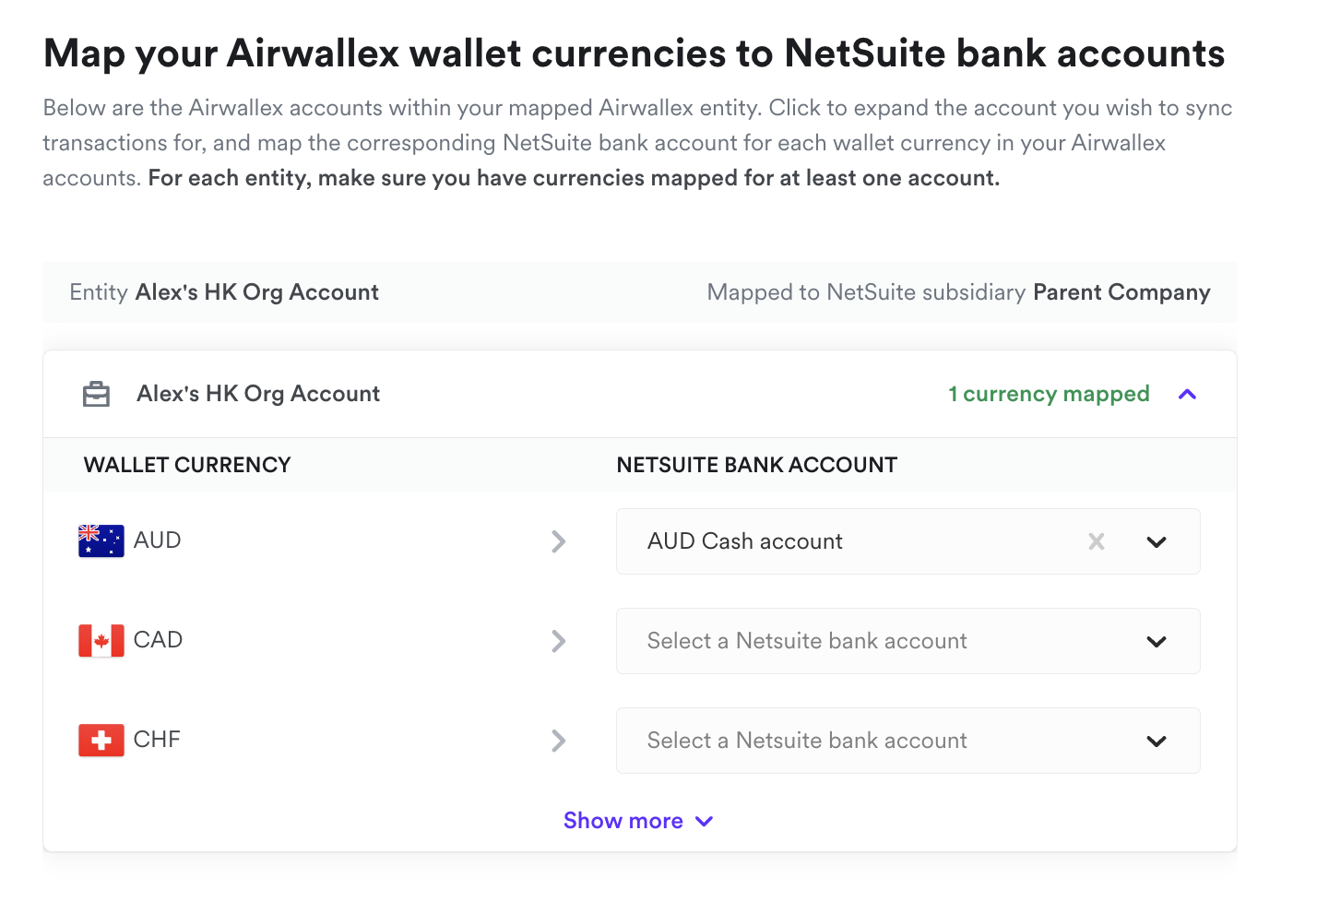Viewport: 1317px width, 902px height.
Task: Click the 1 currency mapped label
Action: tap(1049, 394)
